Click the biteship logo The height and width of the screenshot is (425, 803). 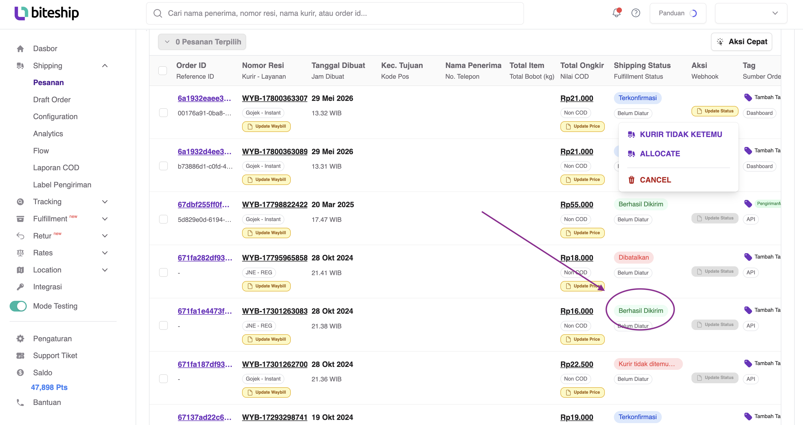[47, 13]
